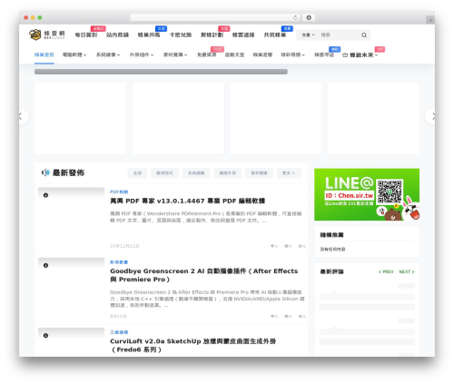Click the BeeCloud site logo
Image resolution: width=454 pixels, height=384 pixels.
(47, 34)
